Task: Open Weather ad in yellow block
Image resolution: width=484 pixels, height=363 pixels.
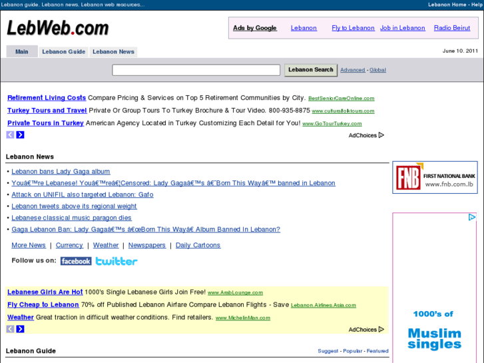Action: pyautogui.click(x=21, y=317)
